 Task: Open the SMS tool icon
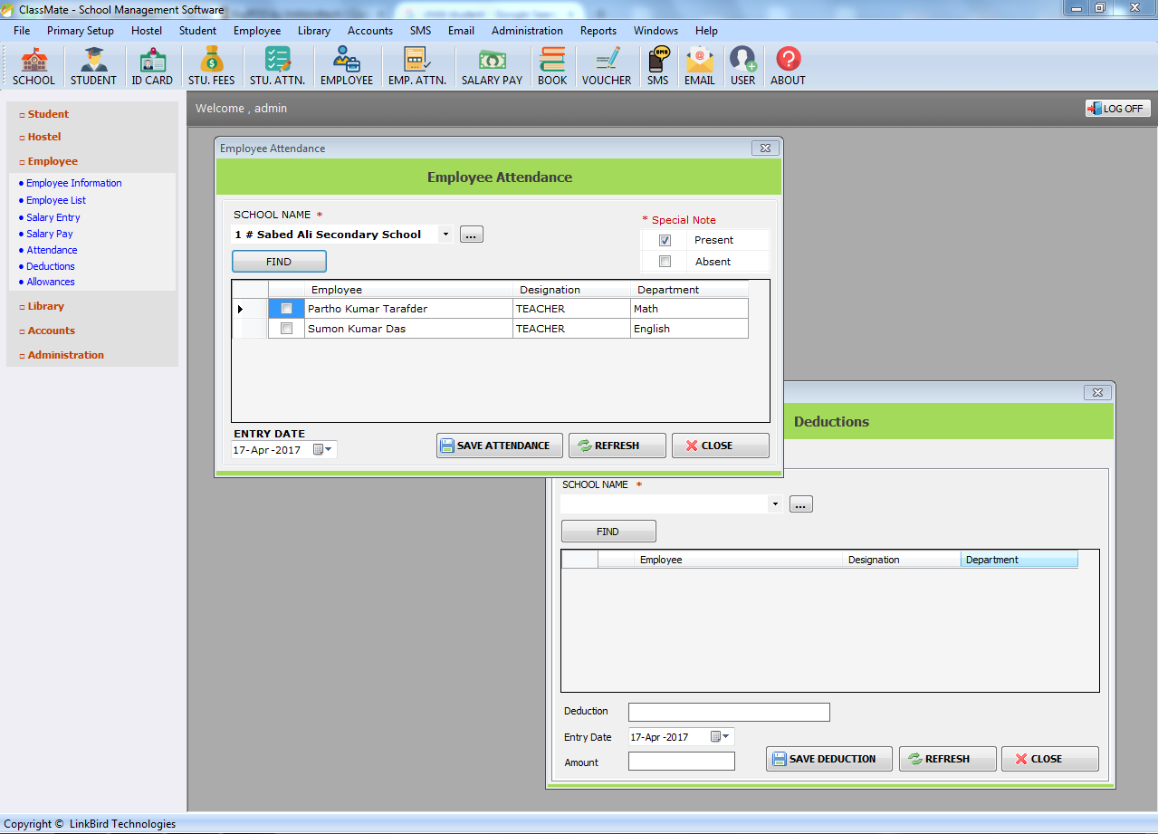click(x=657, y=63)
